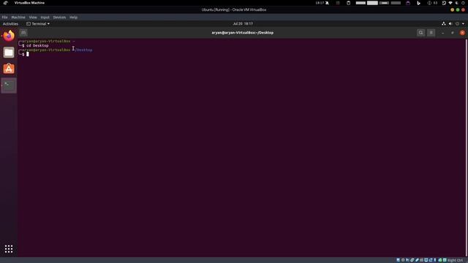Click the 'cd Desktop' command text
This screenshot has width=468, height=263.
click(37, 45)
